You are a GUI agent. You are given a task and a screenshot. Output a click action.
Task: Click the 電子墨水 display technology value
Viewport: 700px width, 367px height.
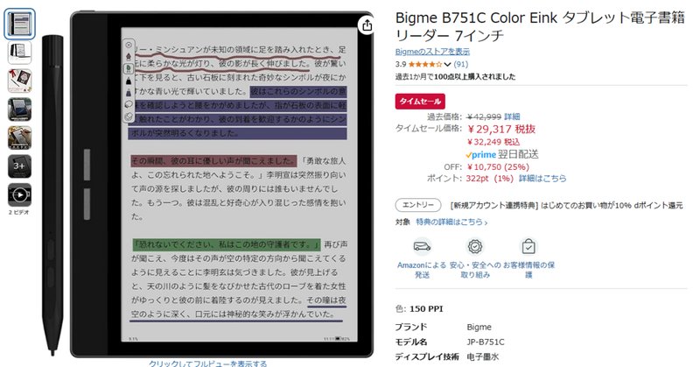click(483, 356)
